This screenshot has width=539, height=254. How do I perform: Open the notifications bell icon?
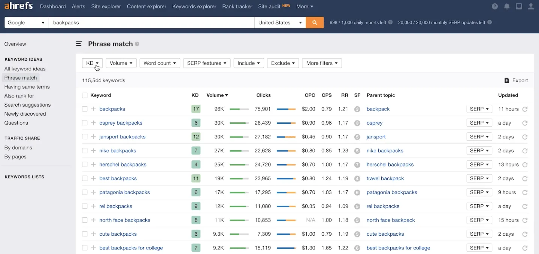point(507,6)
